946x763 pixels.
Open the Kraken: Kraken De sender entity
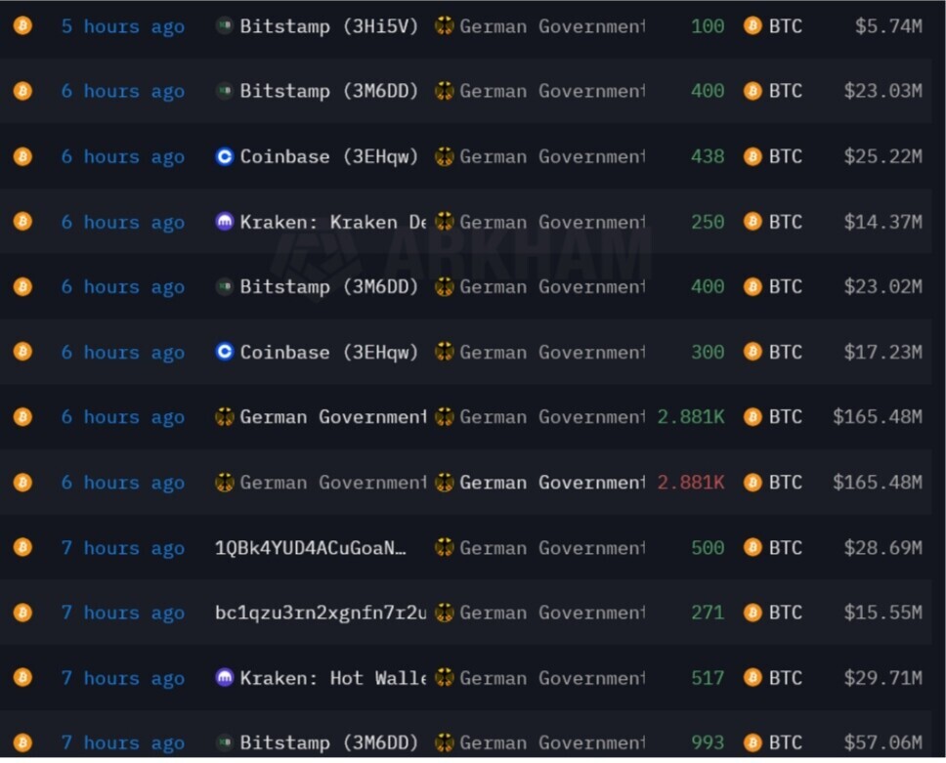point(333,222)
